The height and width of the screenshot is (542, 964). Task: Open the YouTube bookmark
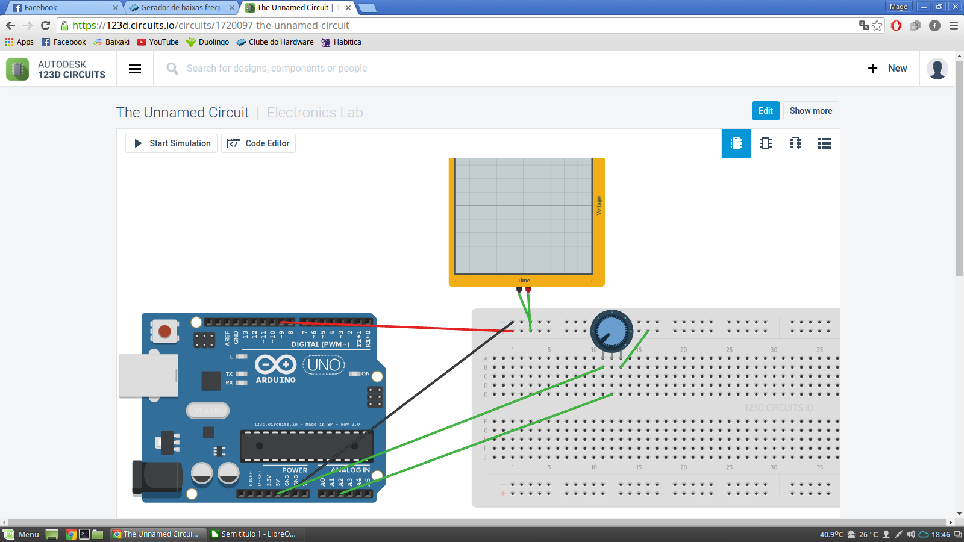[158, 42]
